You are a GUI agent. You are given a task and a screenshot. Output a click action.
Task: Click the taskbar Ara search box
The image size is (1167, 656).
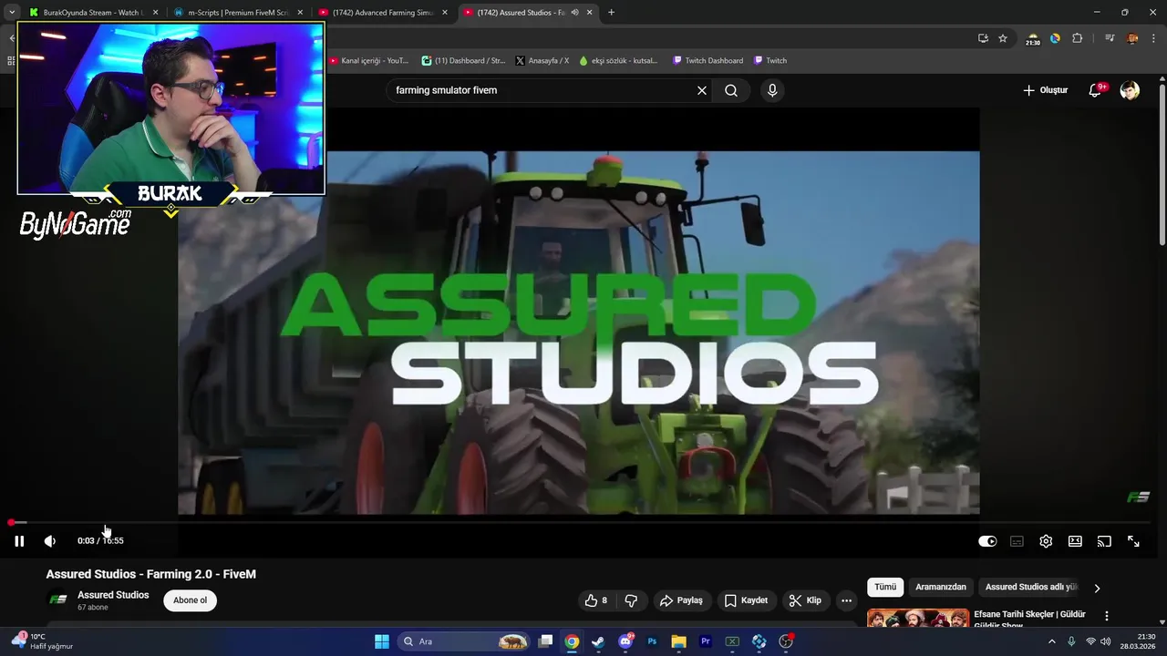tap(465, 641)
